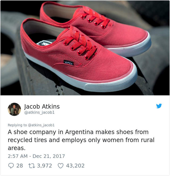View the 28 replies count
The height and width of the screenshot is (176, 170).
pos(20,166)
